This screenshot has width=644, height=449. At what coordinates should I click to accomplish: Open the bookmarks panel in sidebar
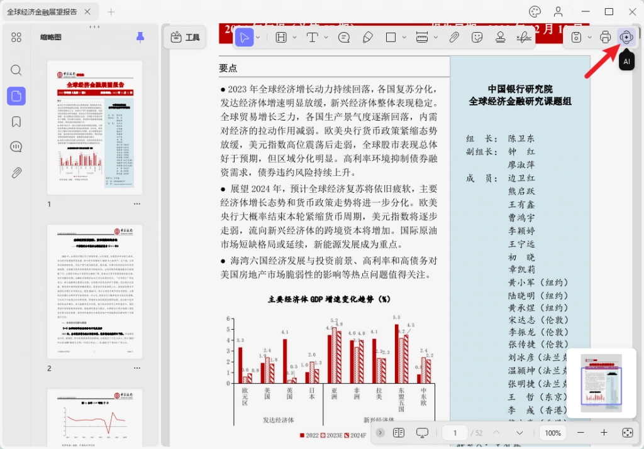[x=16, y=122]
